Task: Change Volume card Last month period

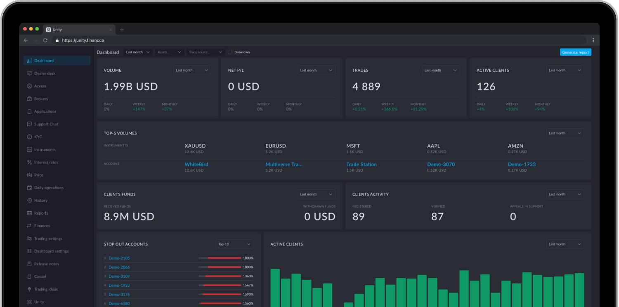Action: tap(192, 71)
